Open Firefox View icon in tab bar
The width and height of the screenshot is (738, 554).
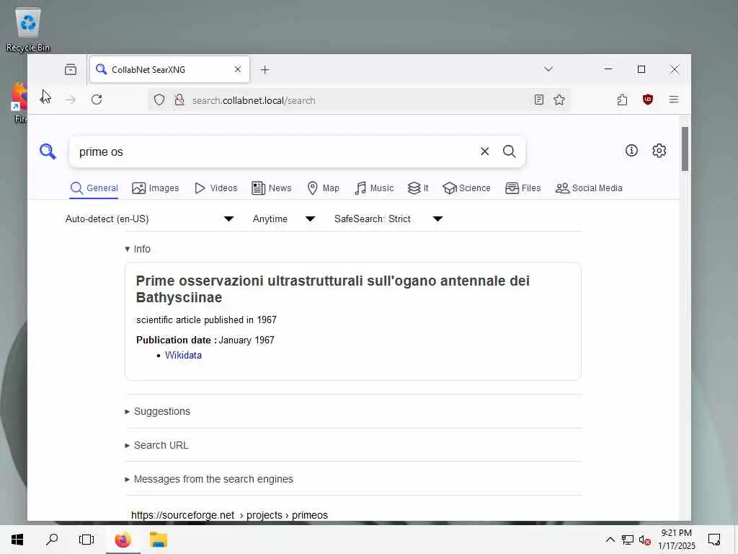click(x=71, y=70)
